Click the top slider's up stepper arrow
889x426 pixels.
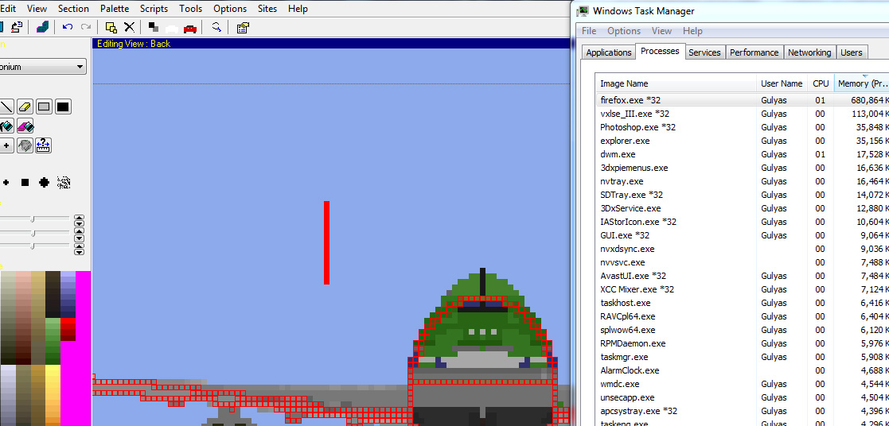(79, 217)
